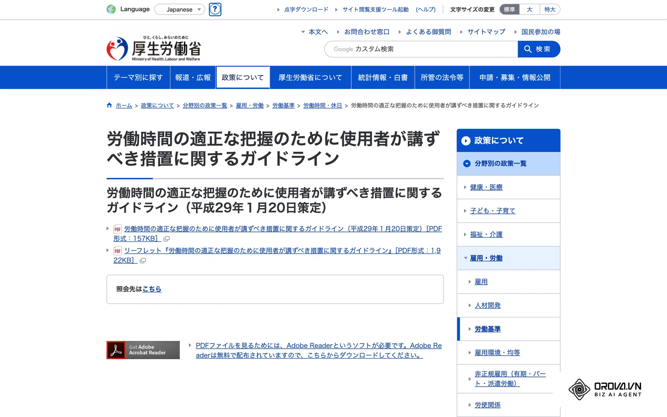
Task: Open 統計情報・白書 nav menu
Action: 383,78
